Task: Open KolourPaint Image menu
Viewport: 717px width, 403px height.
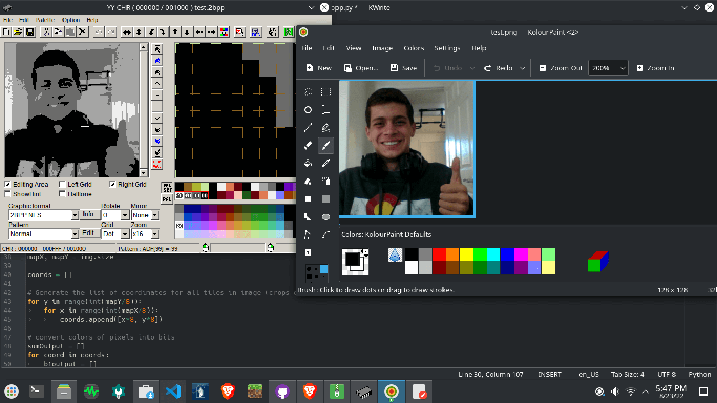Action: pos(382,48)
